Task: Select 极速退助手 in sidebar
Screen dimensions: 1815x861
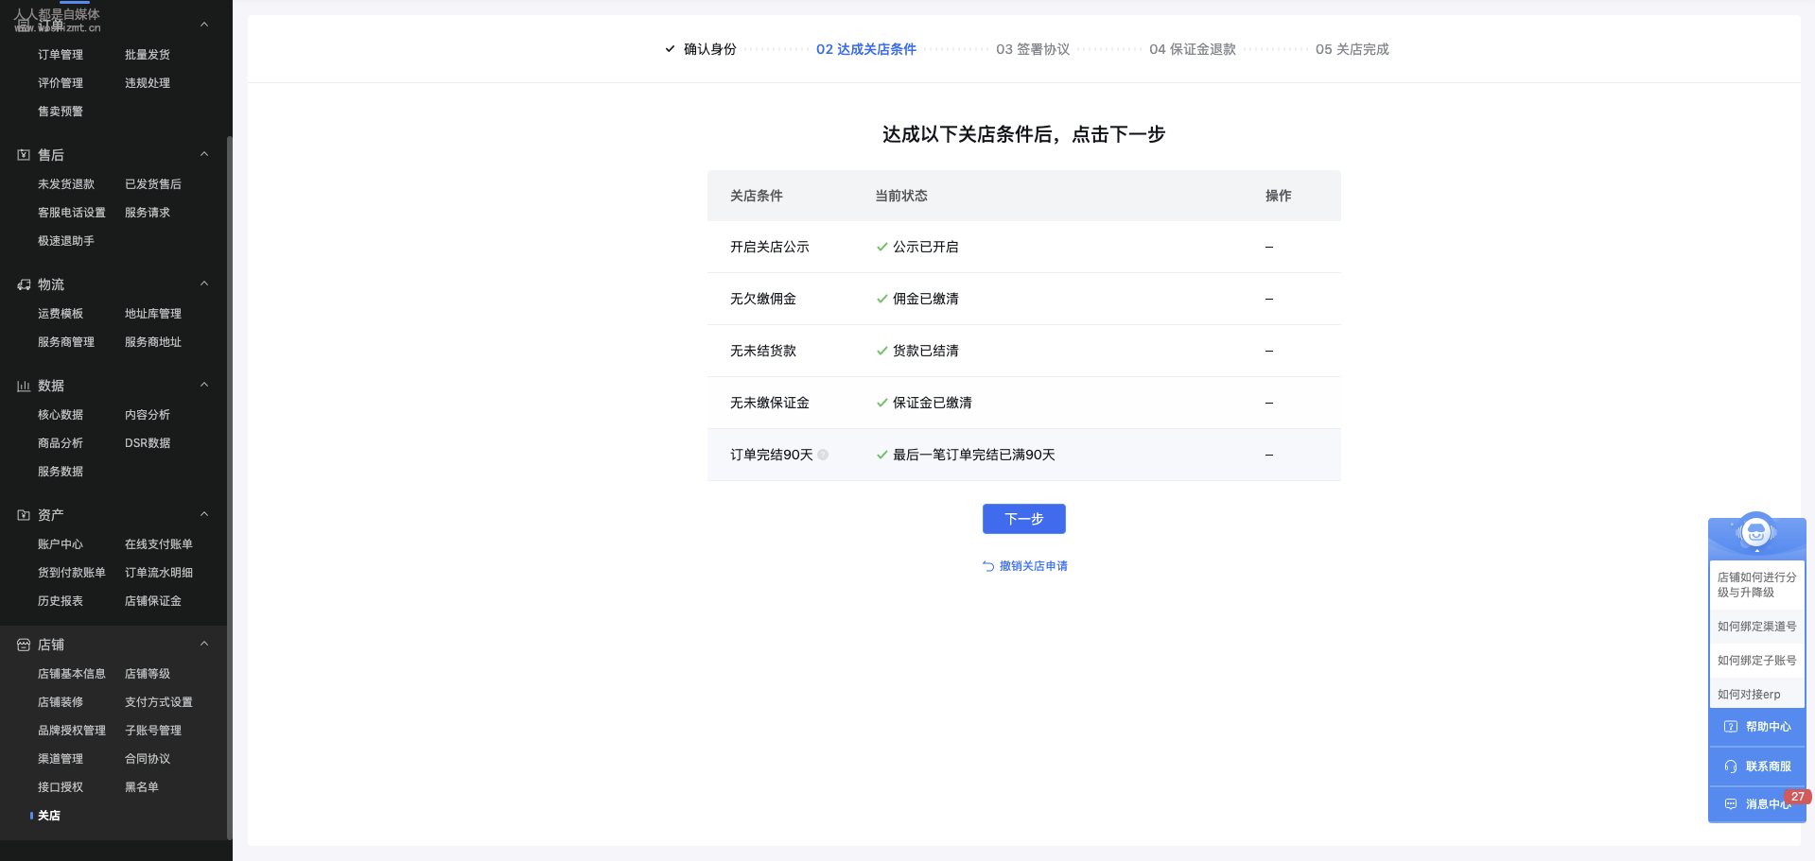Action: click(x=66, y=241)
